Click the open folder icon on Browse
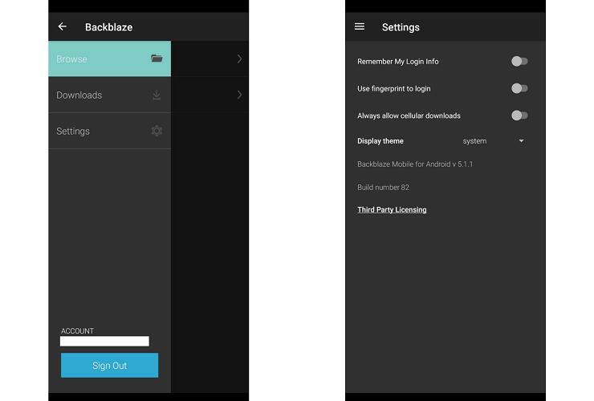The image size is (594, 401). (x=157, y=59)
